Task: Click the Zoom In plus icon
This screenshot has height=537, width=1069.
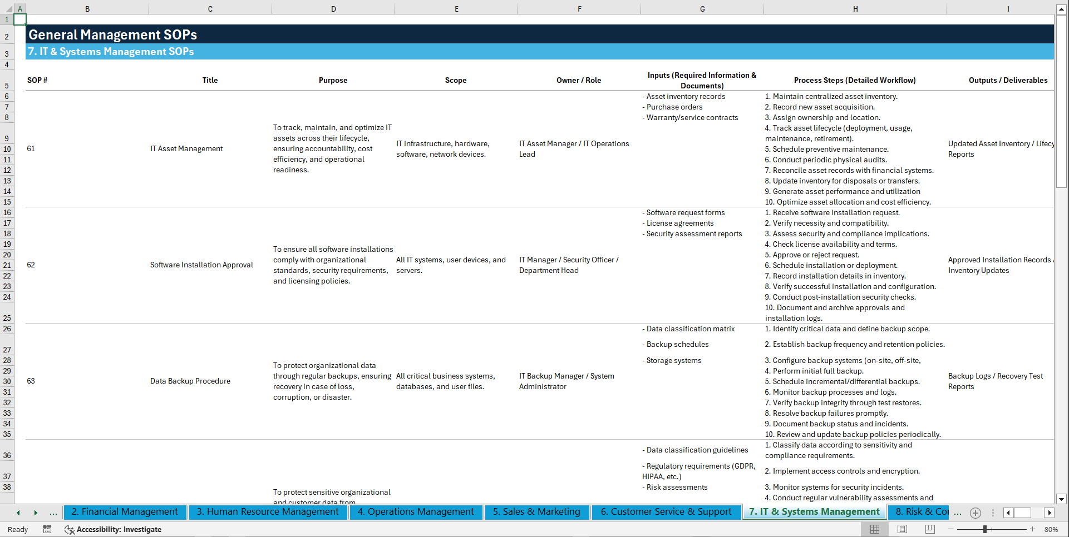Action: 1033,529
